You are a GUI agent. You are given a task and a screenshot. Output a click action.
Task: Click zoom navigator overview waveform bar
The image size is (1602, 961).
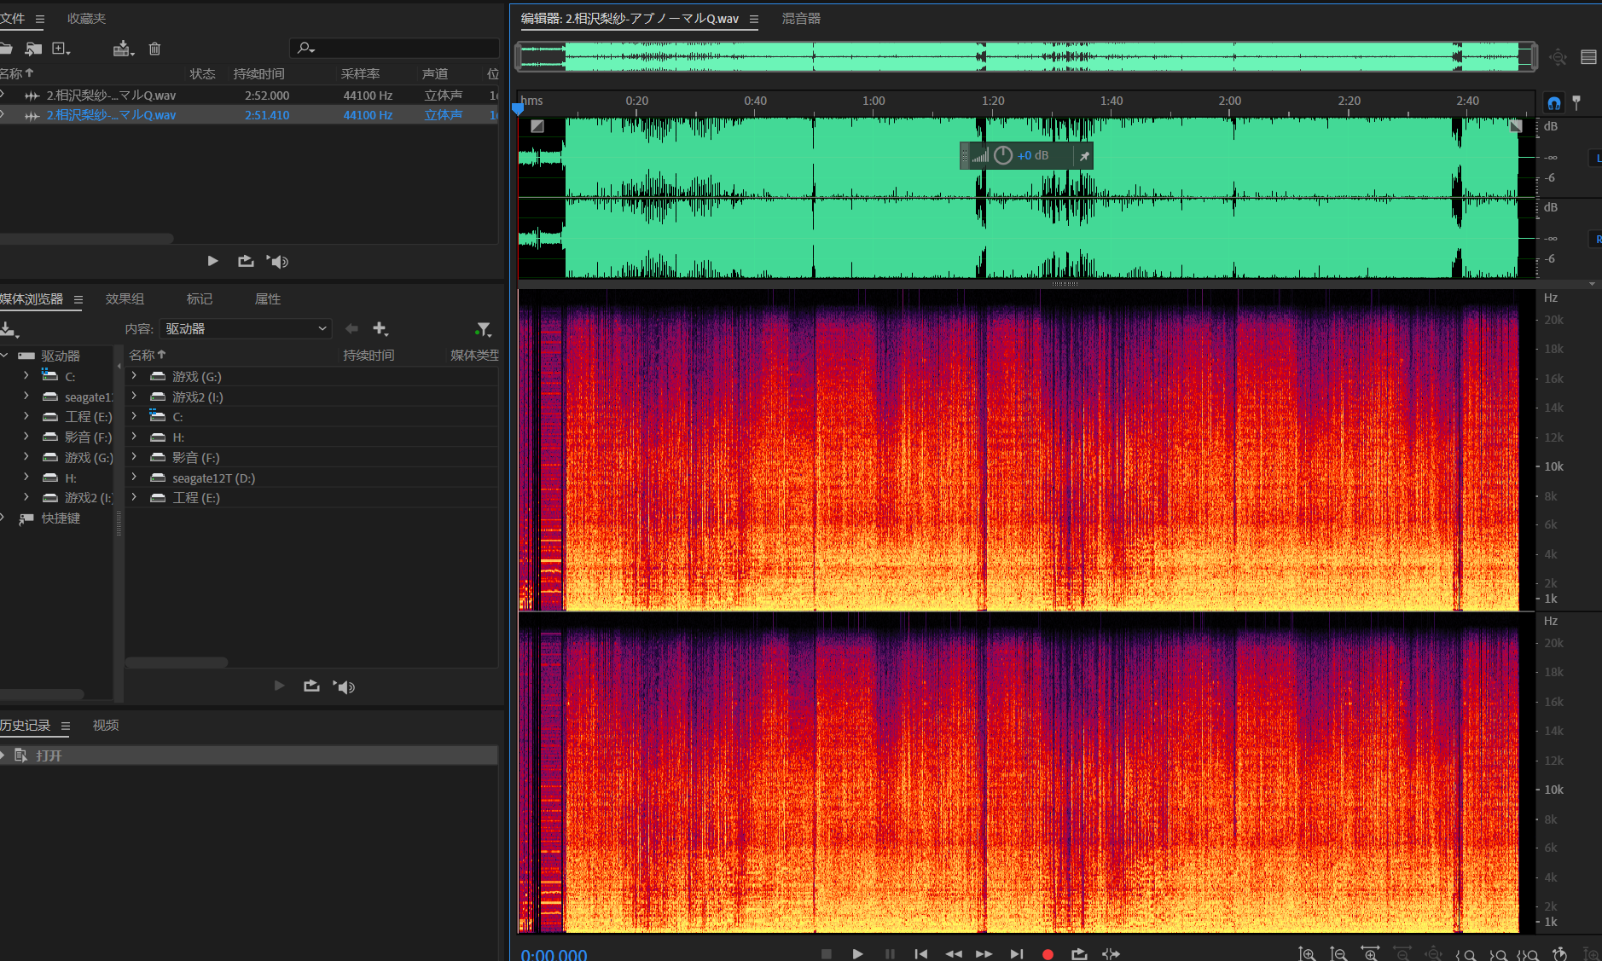click(1025, 57)
